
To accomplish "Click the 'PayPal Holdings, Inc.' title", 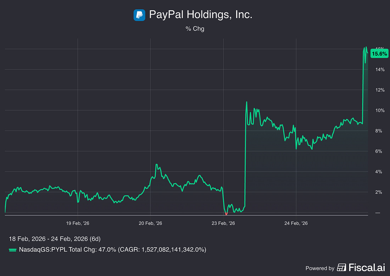I will pos(200,15).
